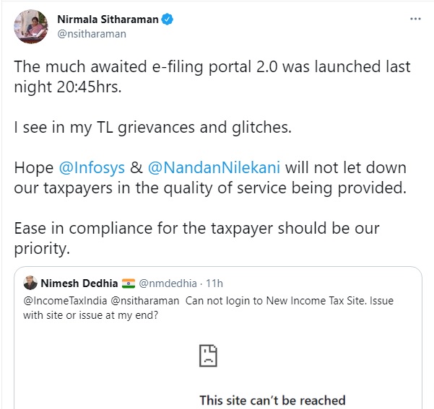Click the India flag emoji
The height and width of the screenshot is (409, 434).
pyautogui.click(x=129, y=282)
